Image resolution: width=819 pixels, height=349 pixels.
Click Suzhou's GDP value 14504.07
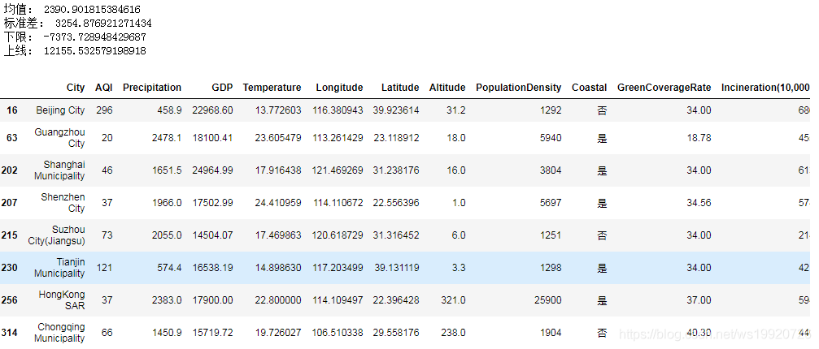[212, 235]
